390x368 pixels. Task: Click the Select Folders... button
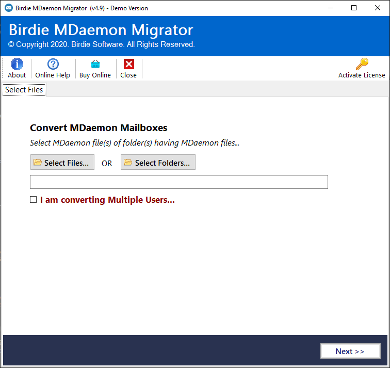158,162
